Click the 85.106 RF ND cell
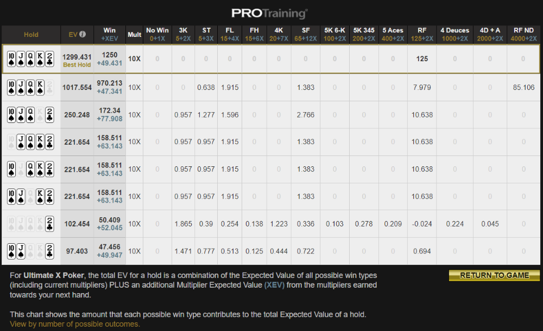 click(524, 87)
